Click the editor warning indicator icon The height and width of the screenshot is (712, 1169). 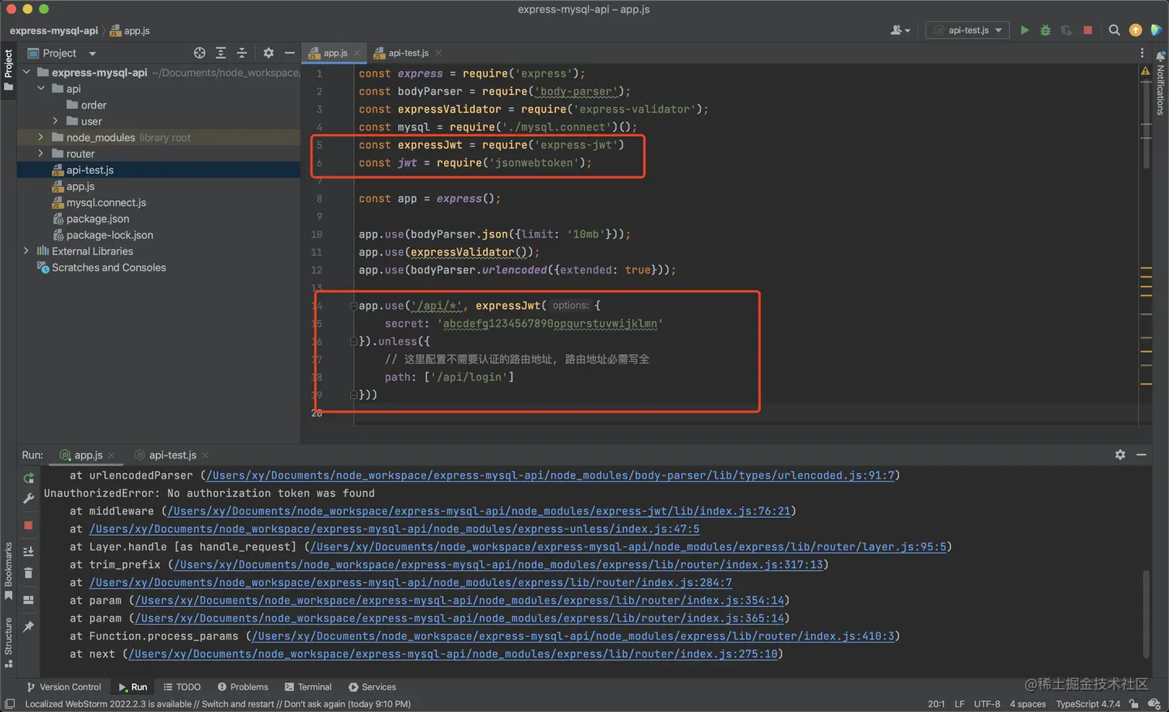pyautogui.click(x=1145, y=71)
